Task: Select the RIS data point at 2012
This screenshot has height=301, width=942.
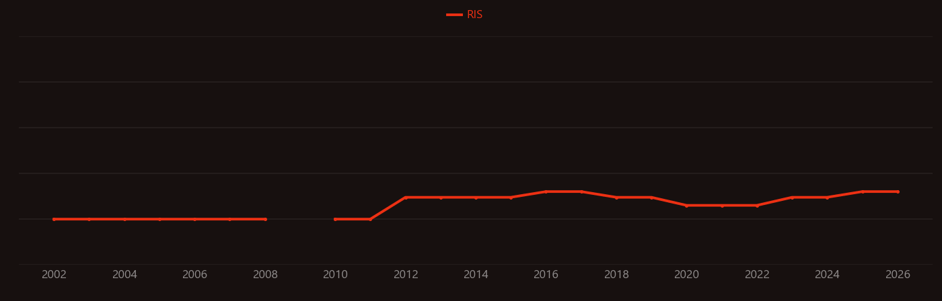Action: coord(406,198)
